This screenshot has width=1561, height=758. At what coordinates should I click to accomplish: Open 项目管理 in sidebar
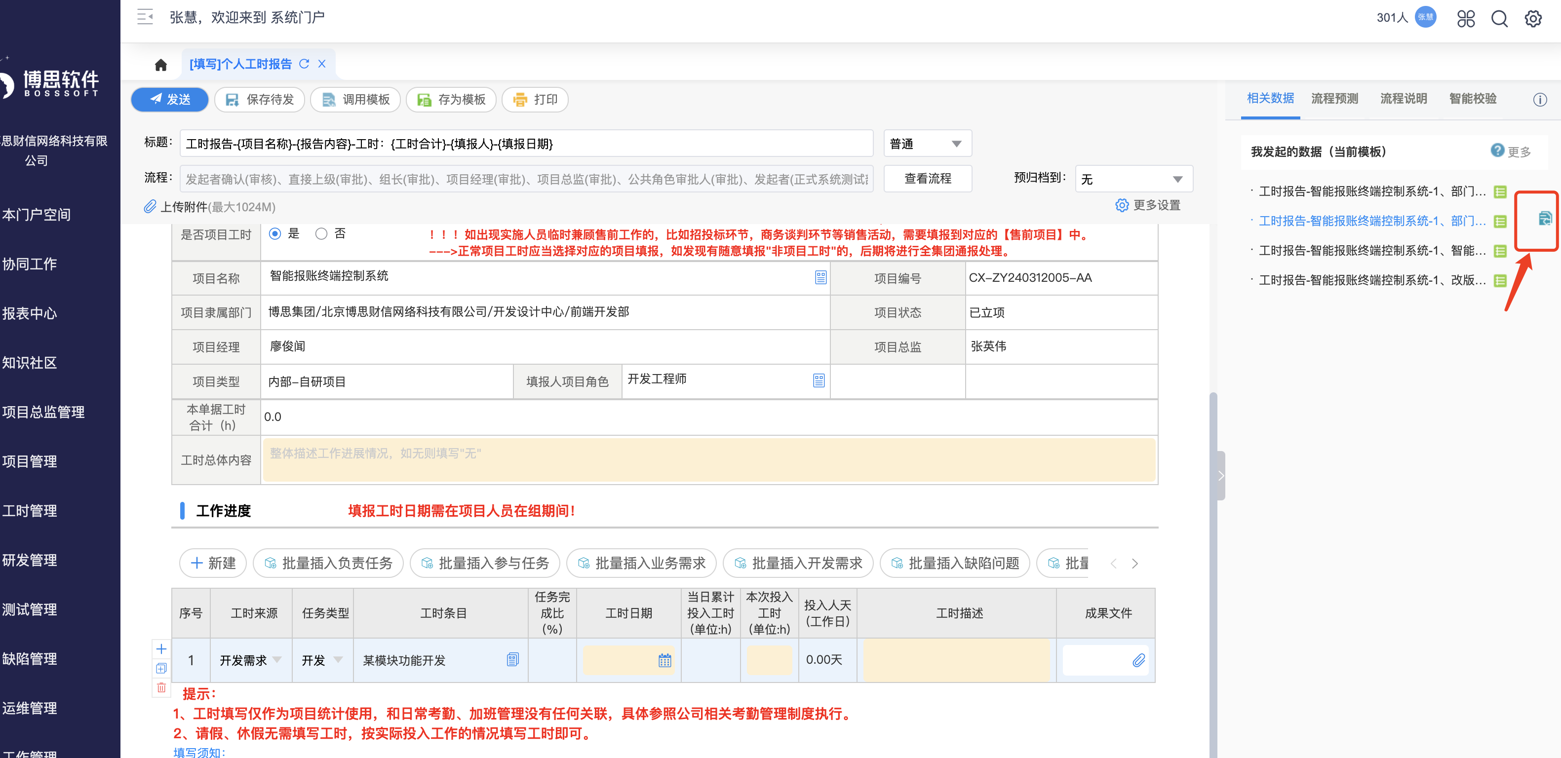[x=30, y=462]
